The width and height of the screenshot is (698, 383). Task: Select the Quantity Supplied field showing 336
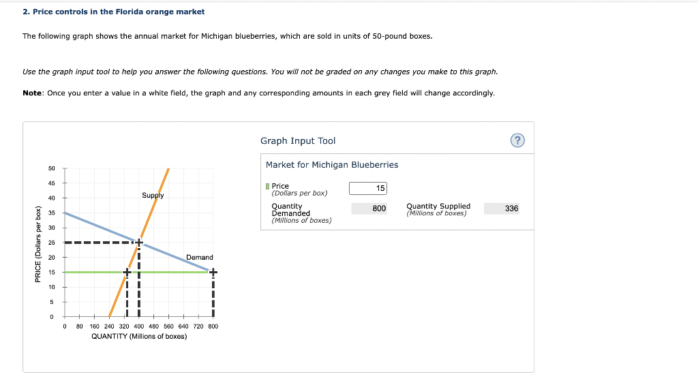[x=502, y=209]
